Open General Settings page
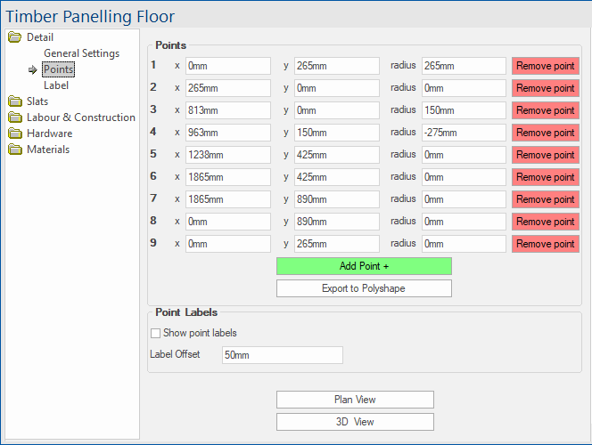This screenshot has height=445, width=592. click(x=81, y=53)
